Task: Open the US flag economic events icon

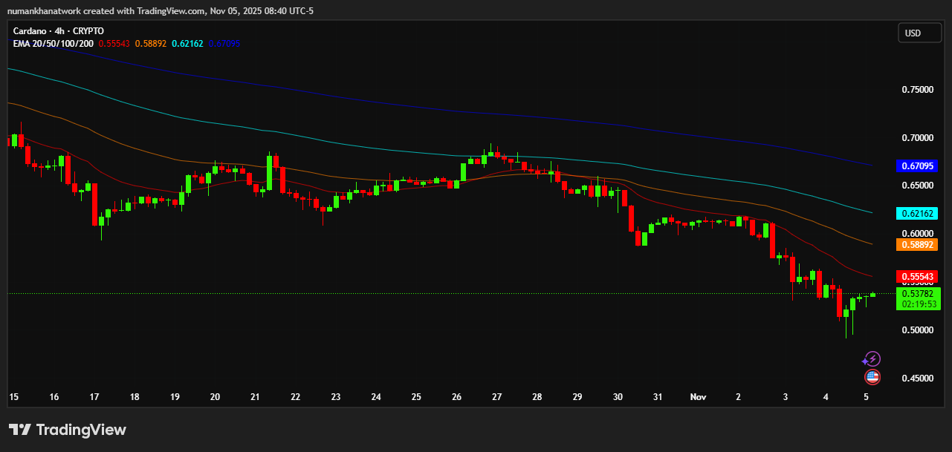Action: click(871, 377)
